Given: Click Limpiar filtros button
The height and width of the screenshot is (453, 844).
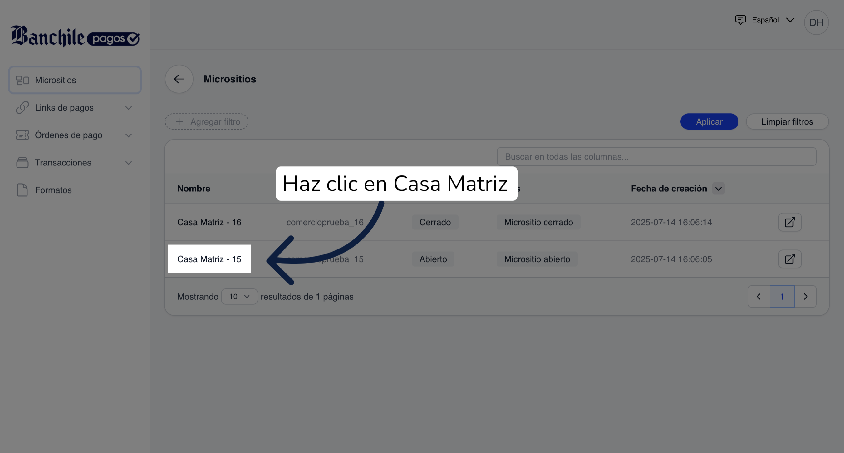Looking at the screenshot, I should (787, 122).
